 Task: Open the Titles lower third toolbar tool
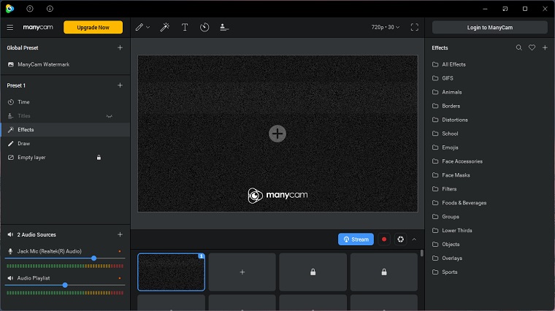click(x=224, y=27)
